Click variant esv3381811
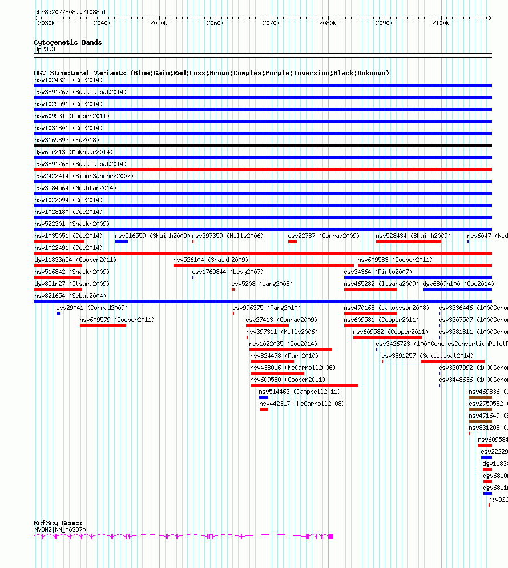508x568 pixels. point(440,337)
